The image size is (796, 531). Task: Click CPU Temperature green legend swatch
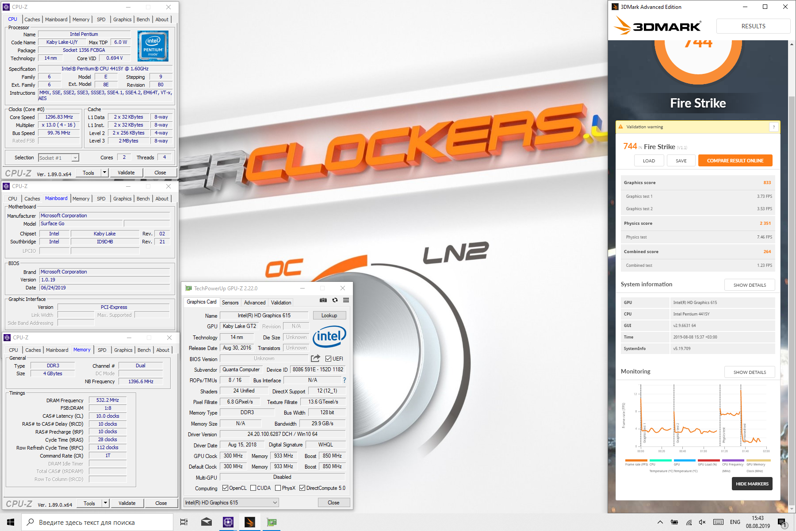661,460
